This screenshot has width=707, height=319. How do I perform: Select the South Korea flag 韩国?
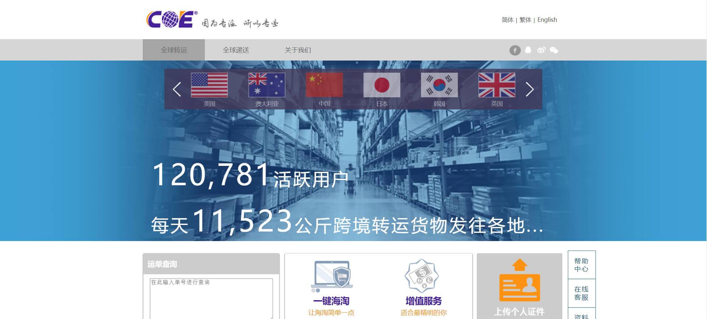(439, 85)
